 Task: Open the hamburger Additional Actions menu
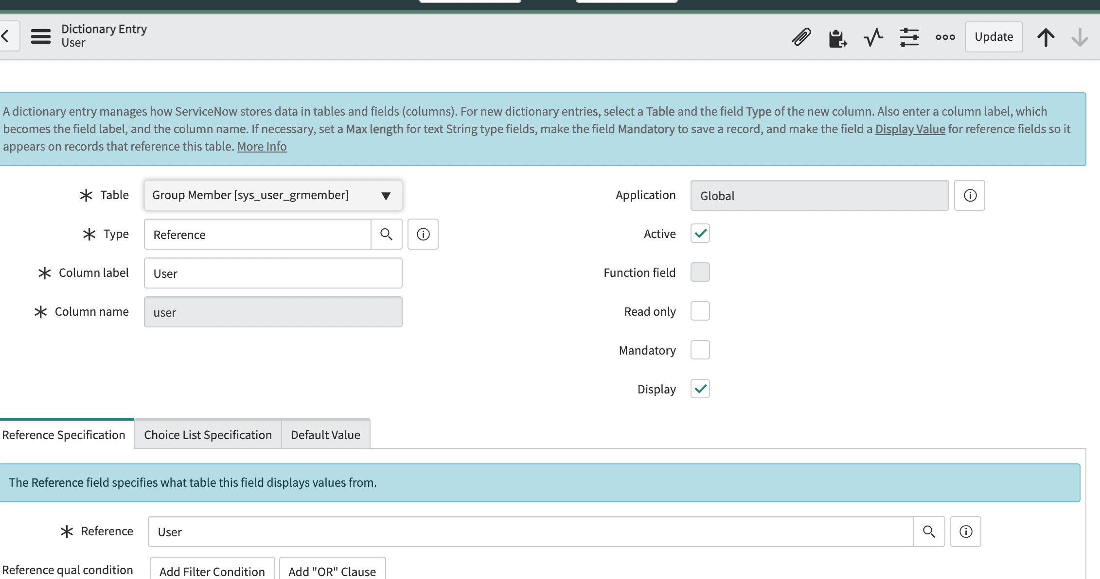pos(41,35)
